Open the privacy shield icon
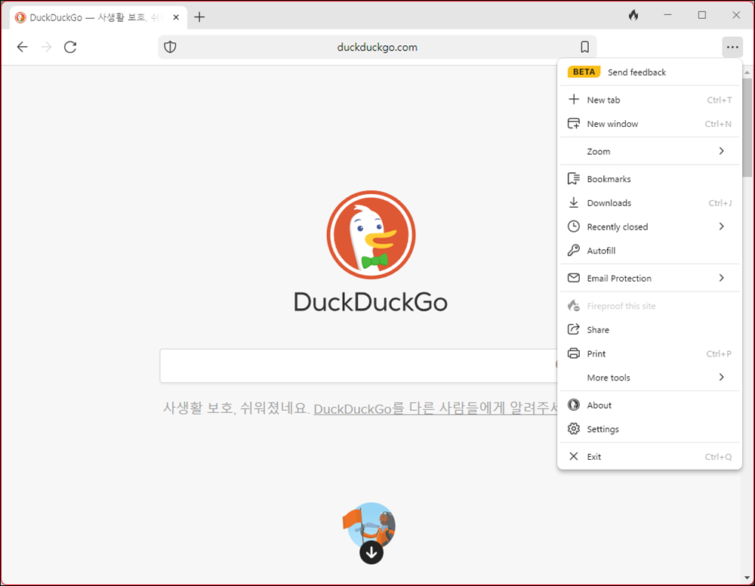Viewport: 755px width, 586px height. coord(170,47)
